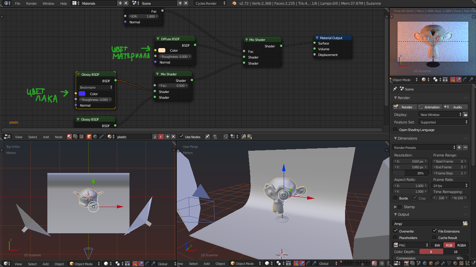
Task: Select the RGBA color mode button
Action: coord(462,245)
